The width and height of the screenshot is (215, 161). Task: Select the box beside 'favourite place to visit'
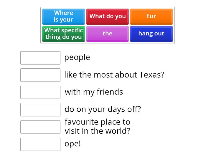coord(40,127)
